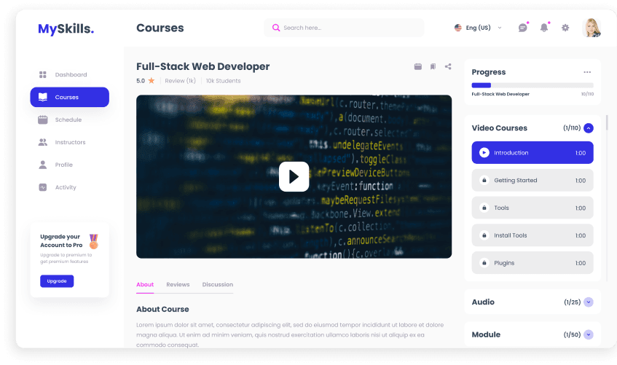Click the Activity chart icon

(43, 187)
